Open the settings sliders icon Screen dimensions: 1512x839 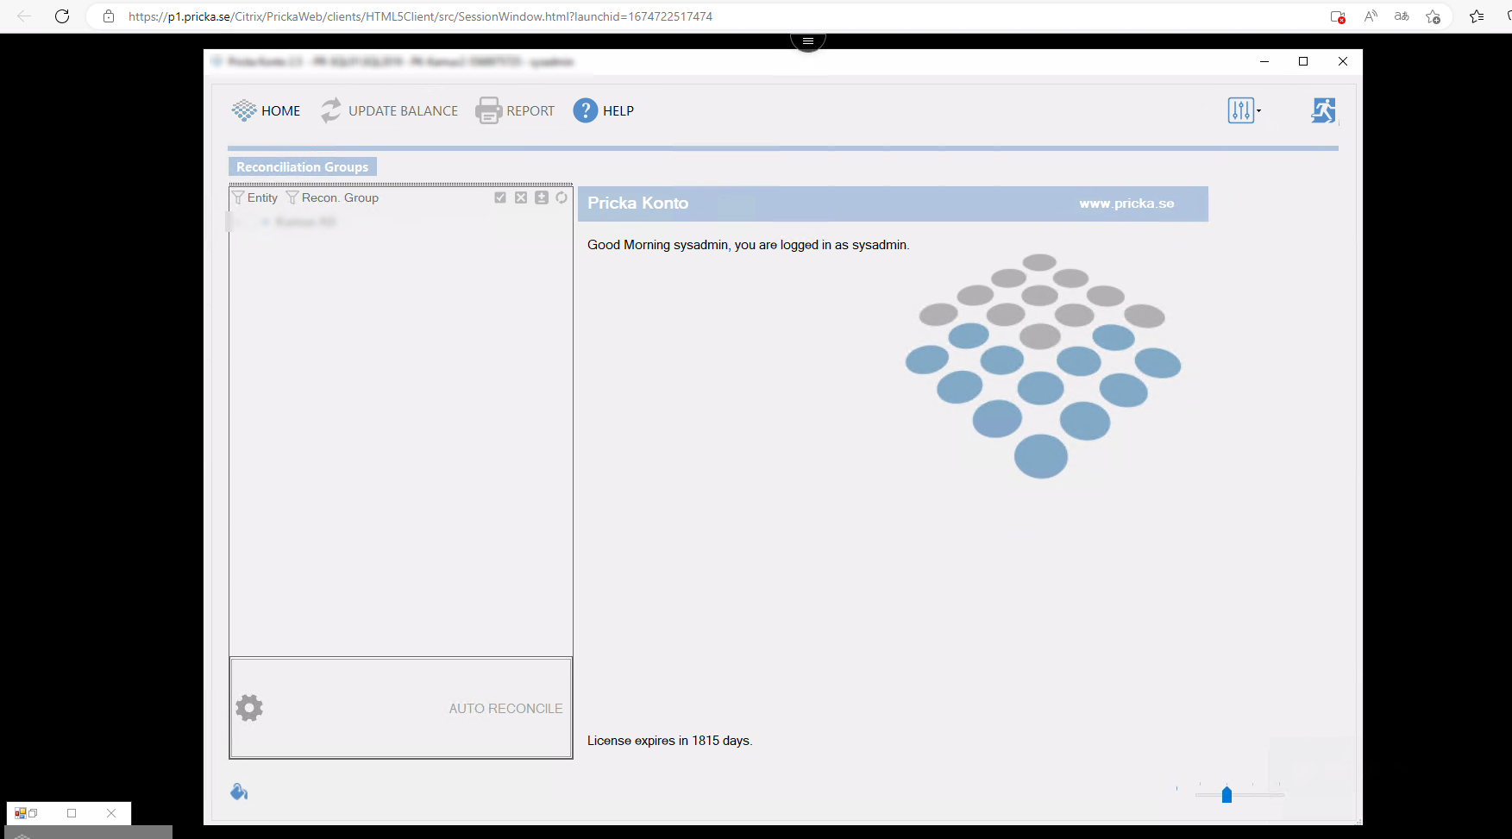[x=1240, y=110]
